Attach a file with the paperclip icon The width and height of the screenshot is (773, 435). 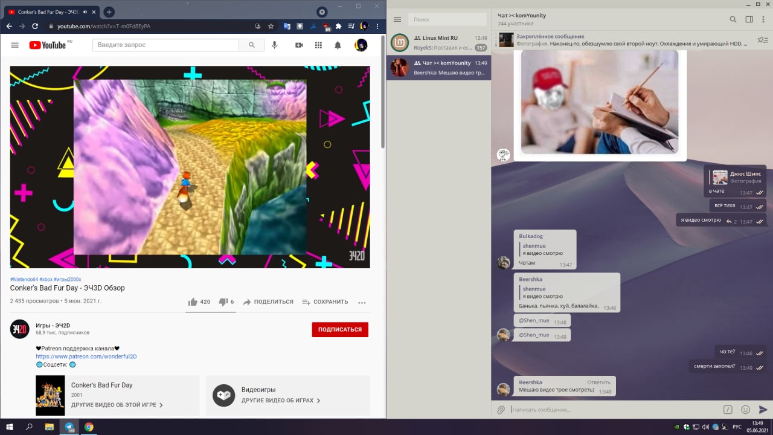501,410
